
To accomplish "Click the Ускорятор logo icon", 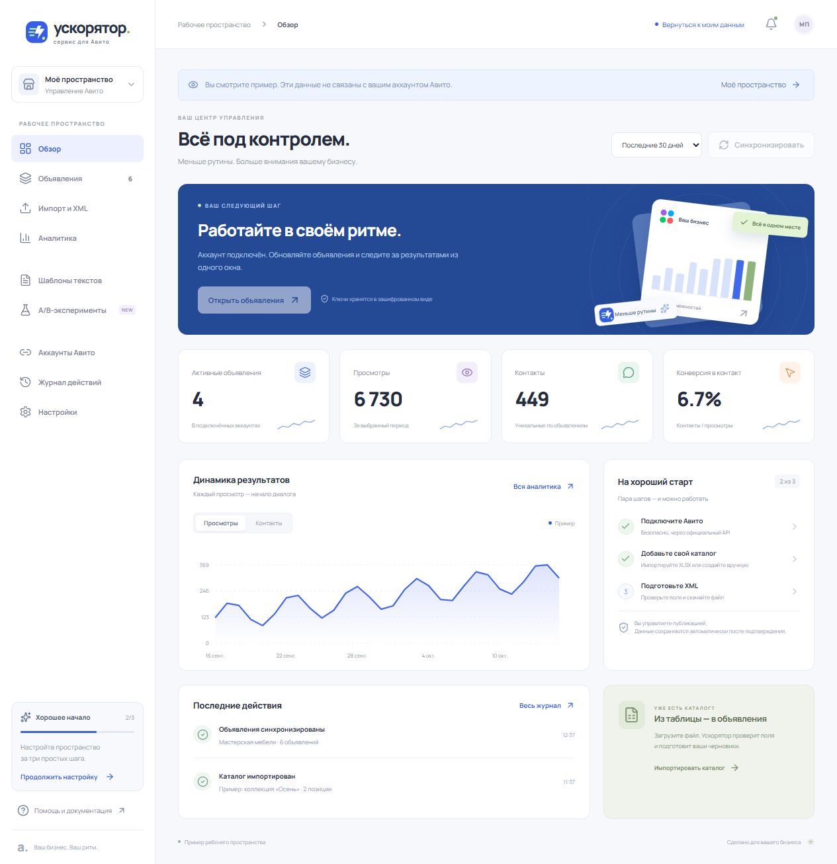I will pos(36,32).
